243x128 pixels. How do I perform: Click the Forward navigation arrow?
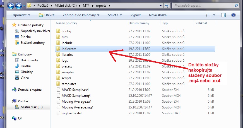tap(19, 5)
